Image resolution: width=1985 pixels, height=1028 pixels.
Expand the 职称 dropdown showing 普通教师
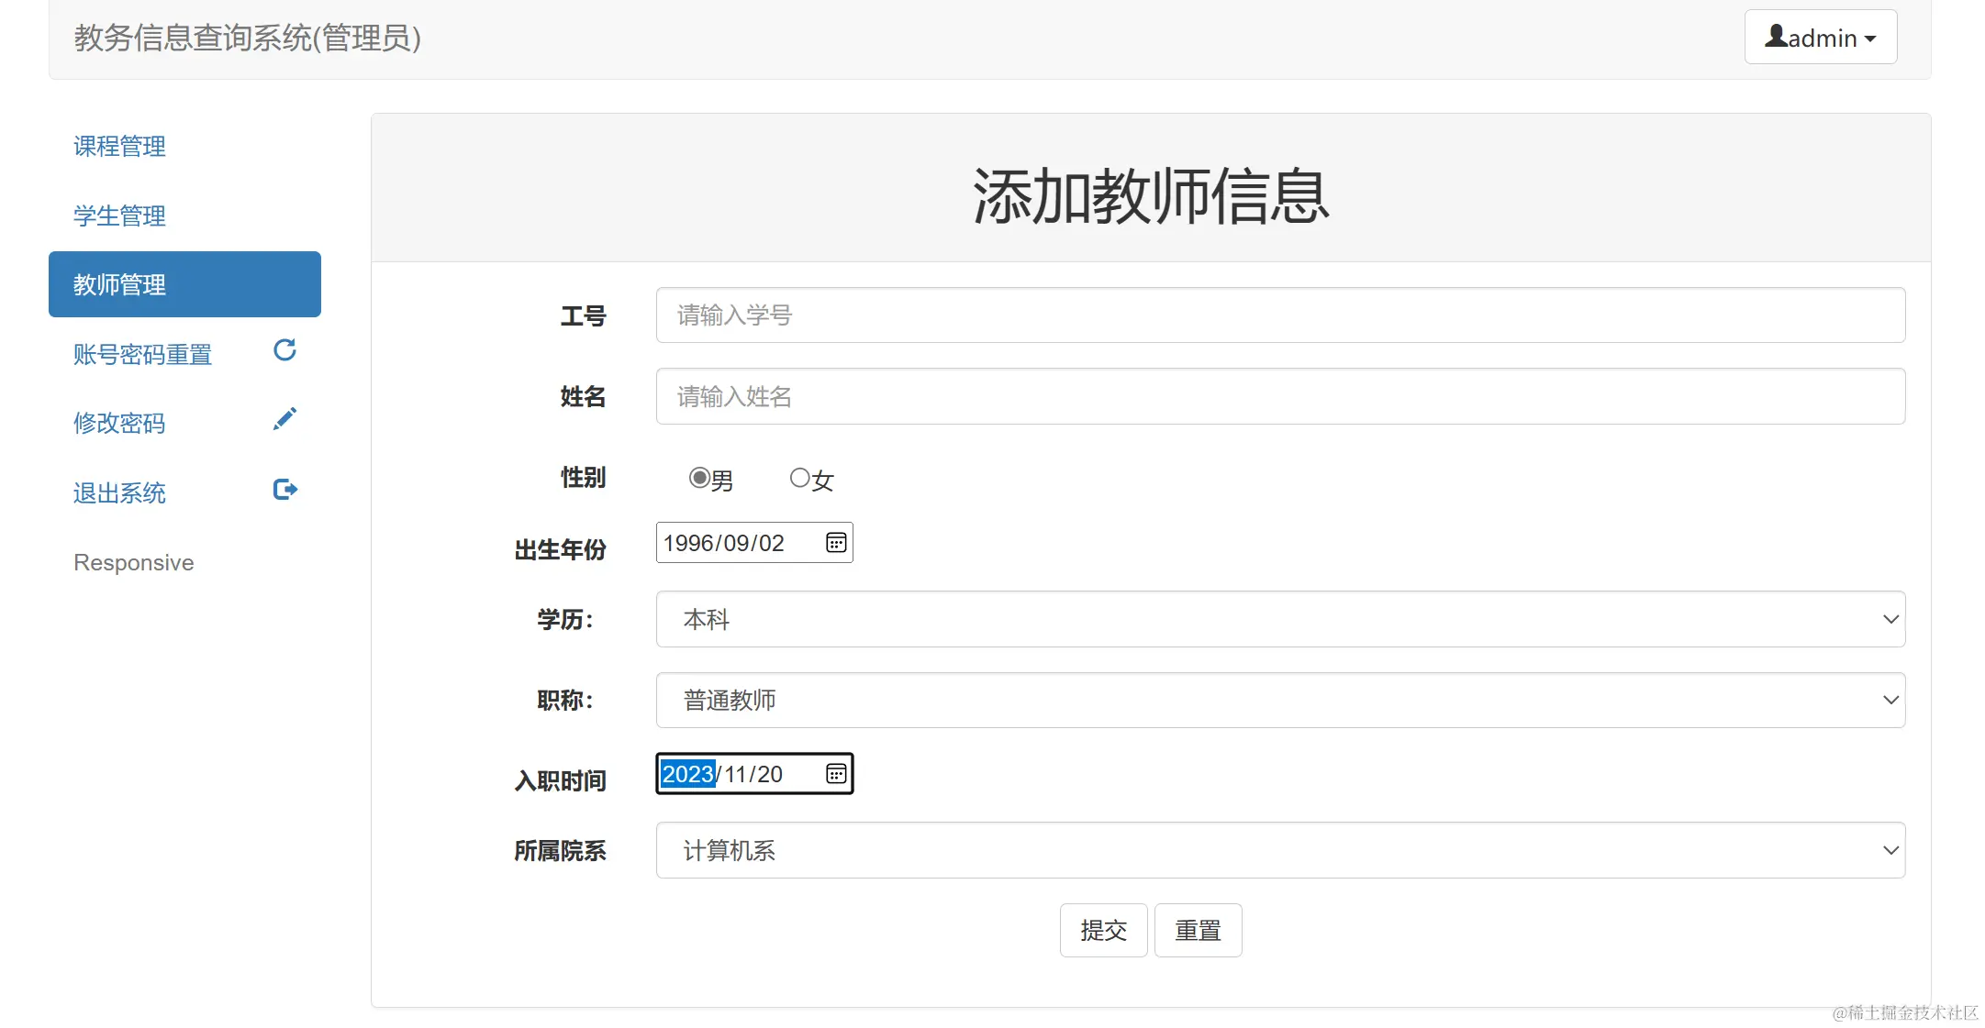point(1279,700)
